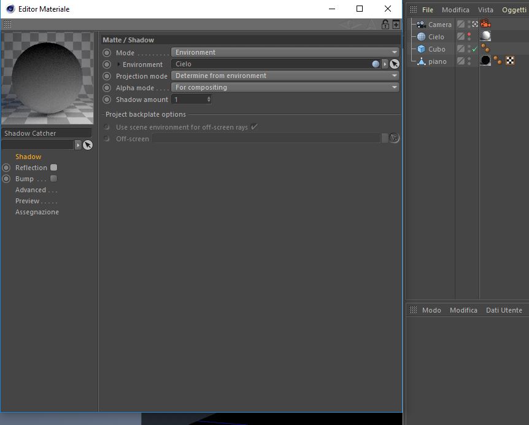Toggle Camera's visibility dots

(x=469, y=24)
